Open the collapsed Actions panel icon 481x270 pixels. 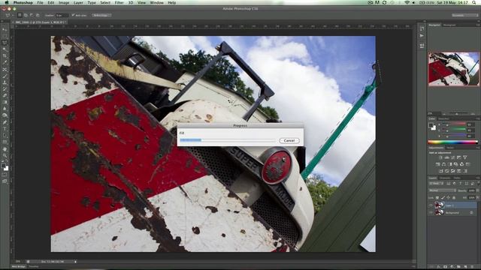coord(422,36)
